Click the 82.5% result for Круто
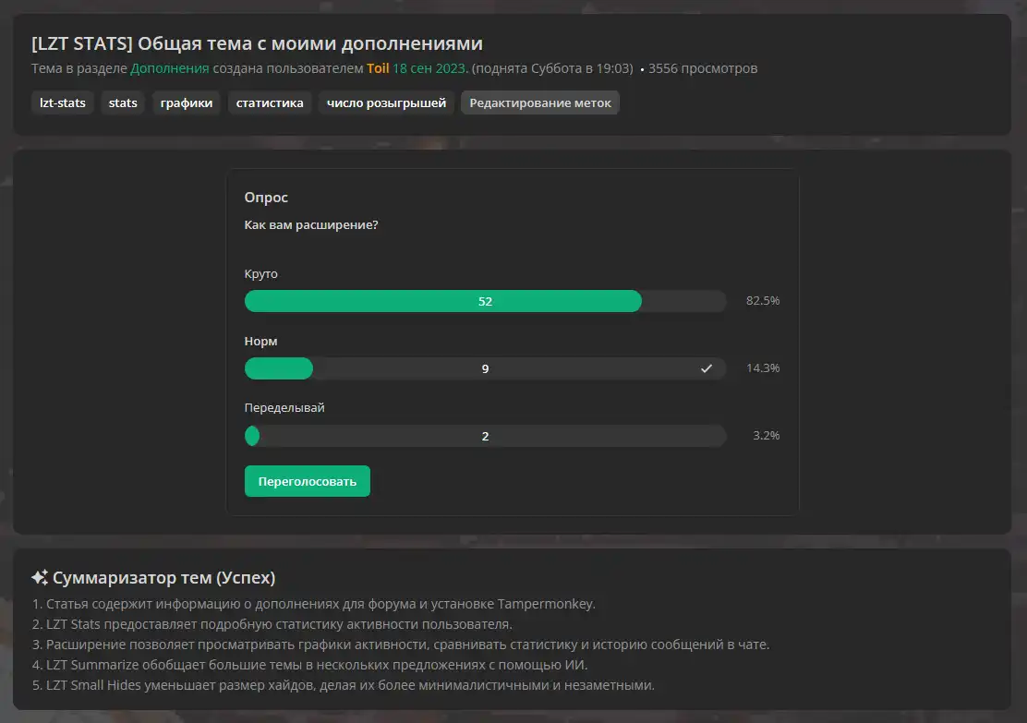This screenshot has width=1027, height=723. 763,301
